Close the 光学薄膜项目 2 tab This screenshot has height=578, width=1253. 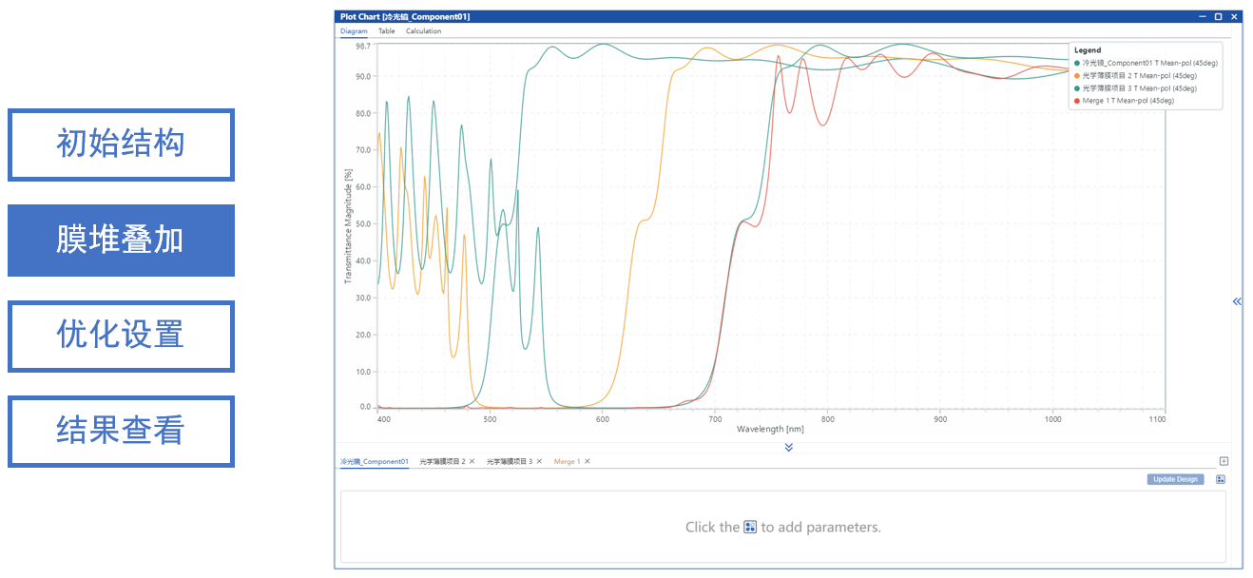pyautogui.click(x=472, y=461)
